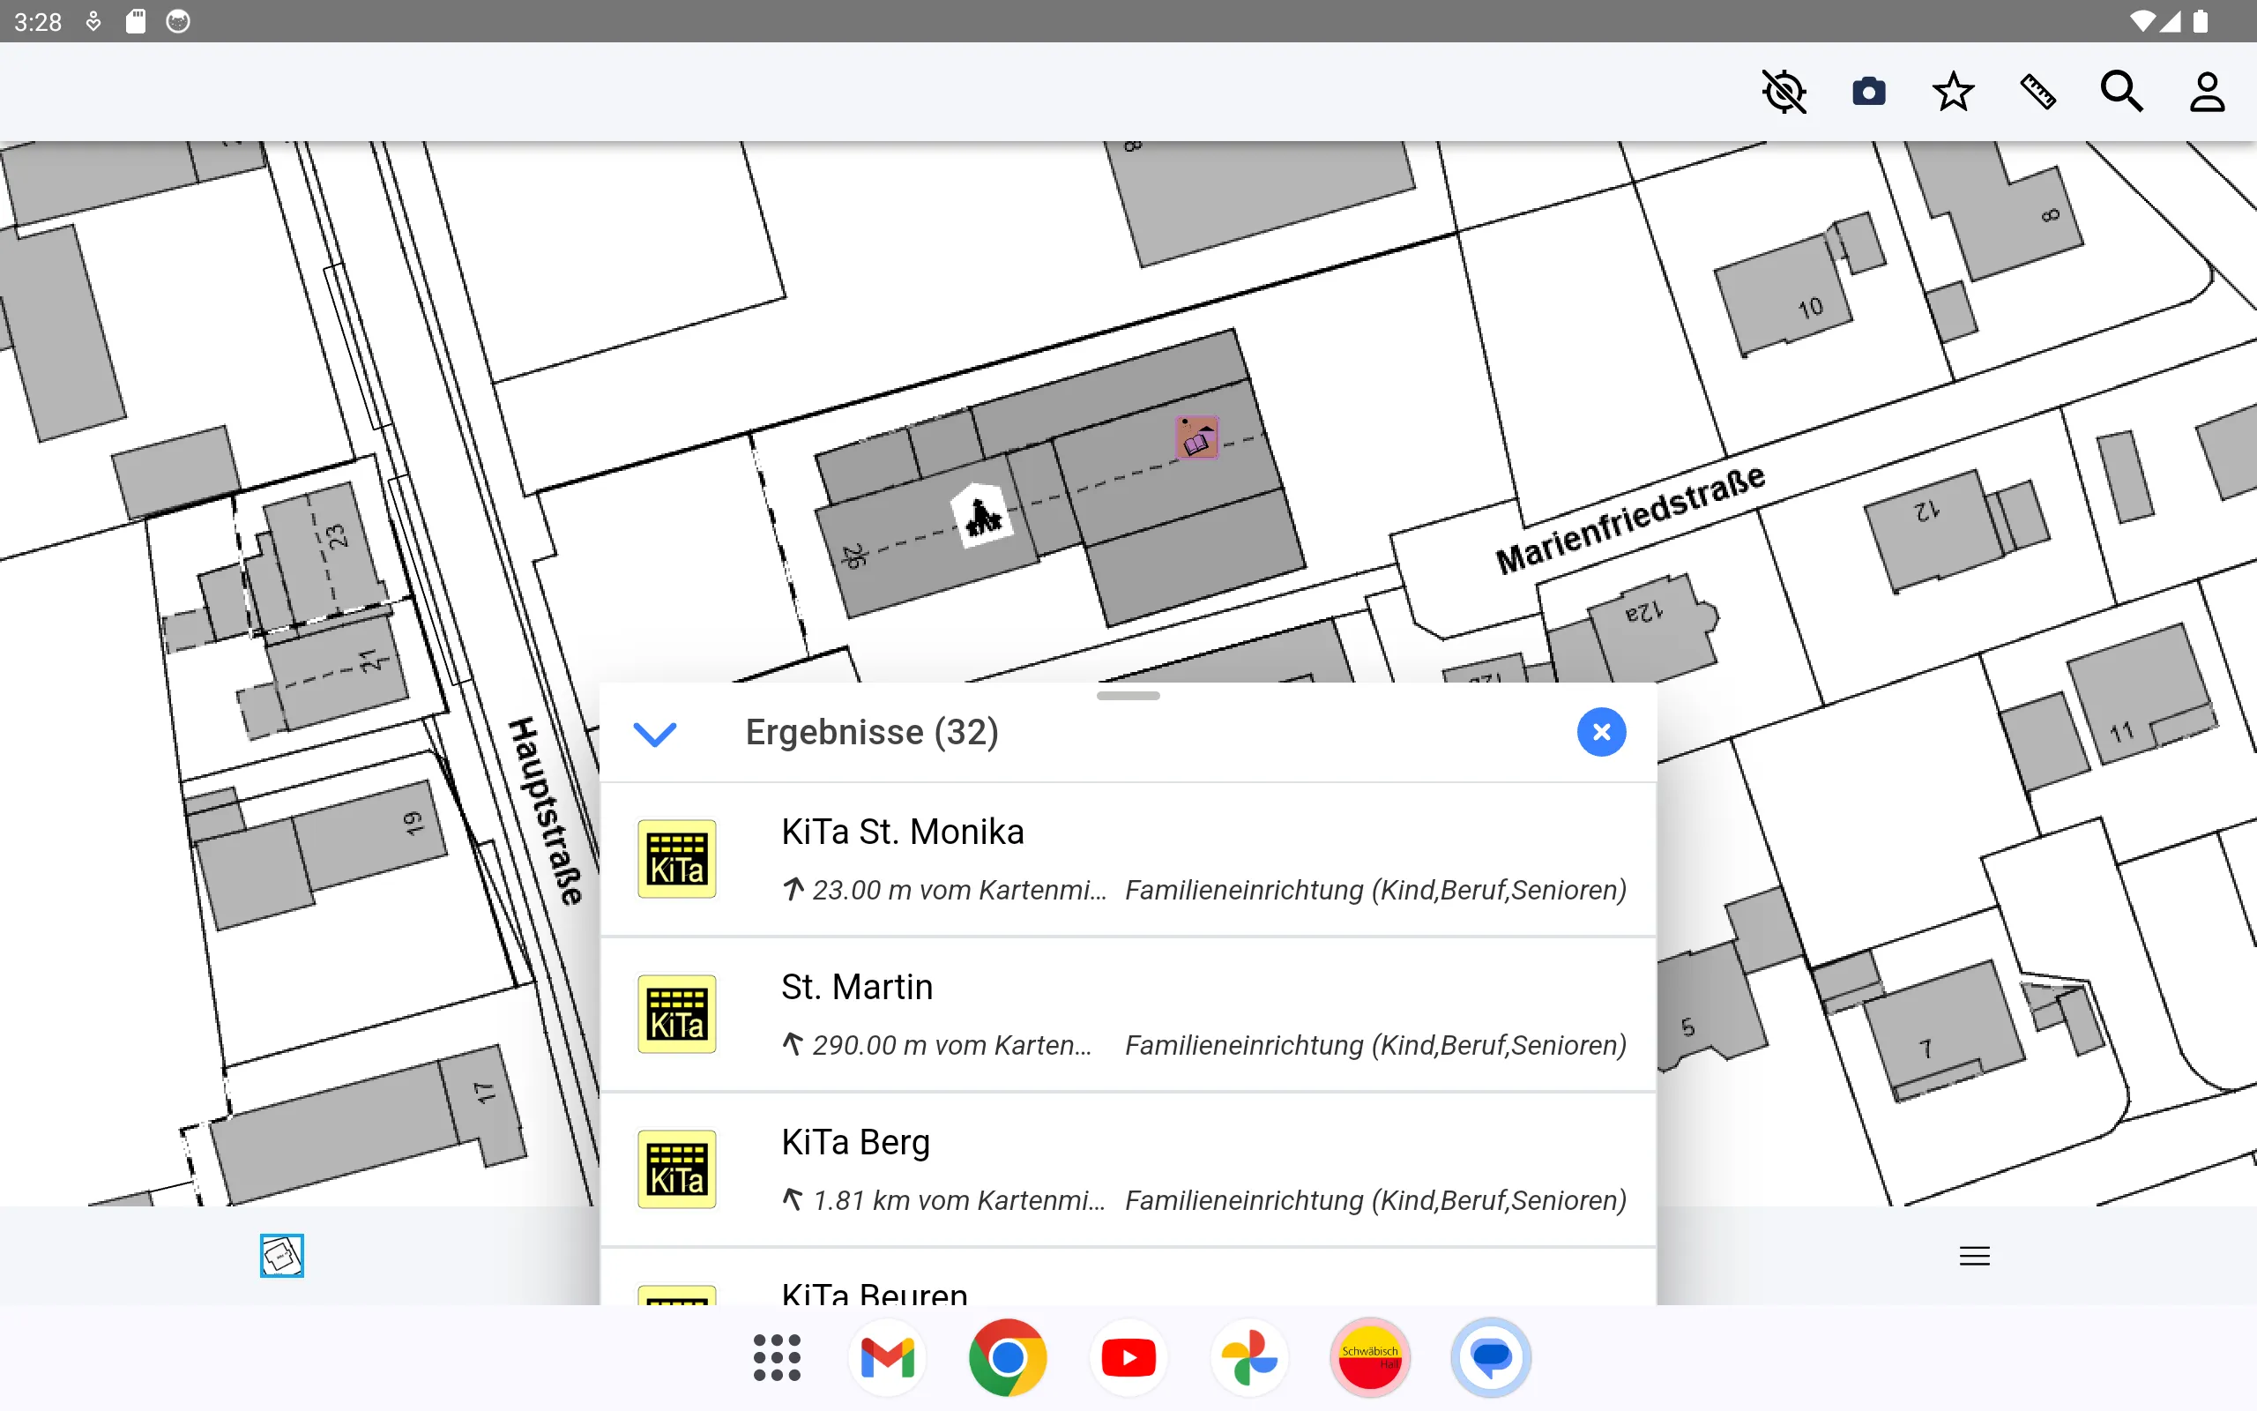Viewport: 2257px width, 1411px height.
Task: Tap the results panel drag handle
Action: pos(1128,695)
